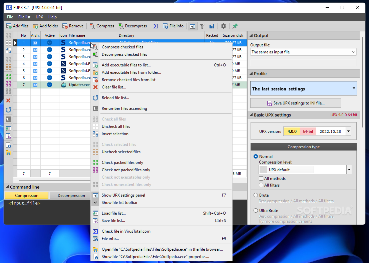Select the Normal compression radio button
The height and width of the screenshot is (263, 369).
pyautogui.click(x=256, y=156)
